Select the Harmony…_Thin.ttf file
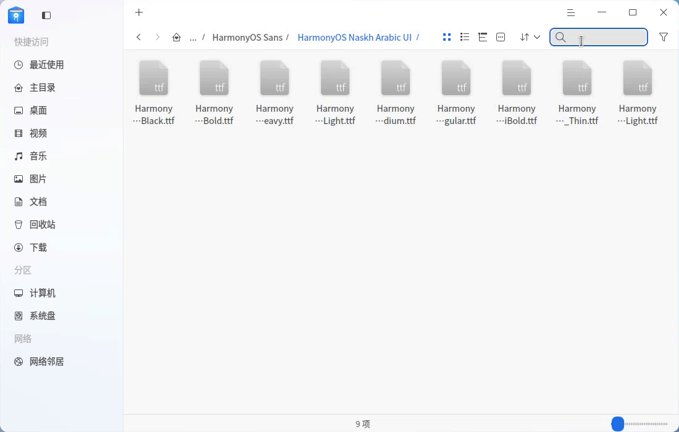Viewport: 679px width, 432px height. click(x=577, y=93)
